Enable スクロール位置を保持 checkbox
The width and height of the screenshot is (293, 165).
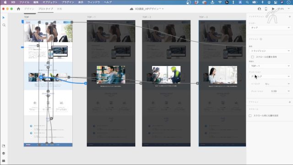pos(252,57)
